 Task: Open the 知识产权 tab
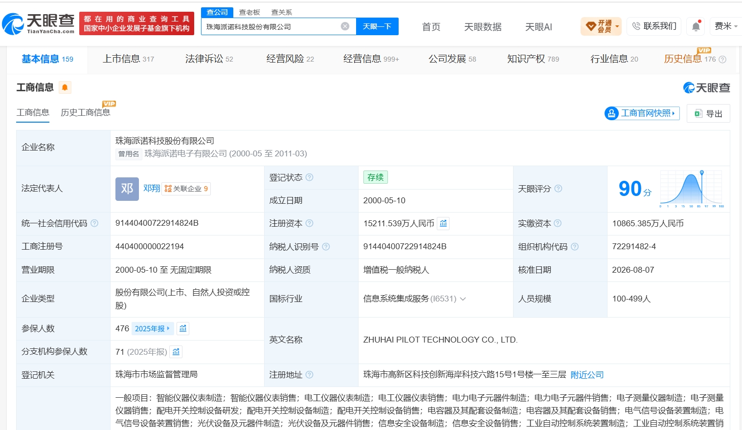point(533,59)
